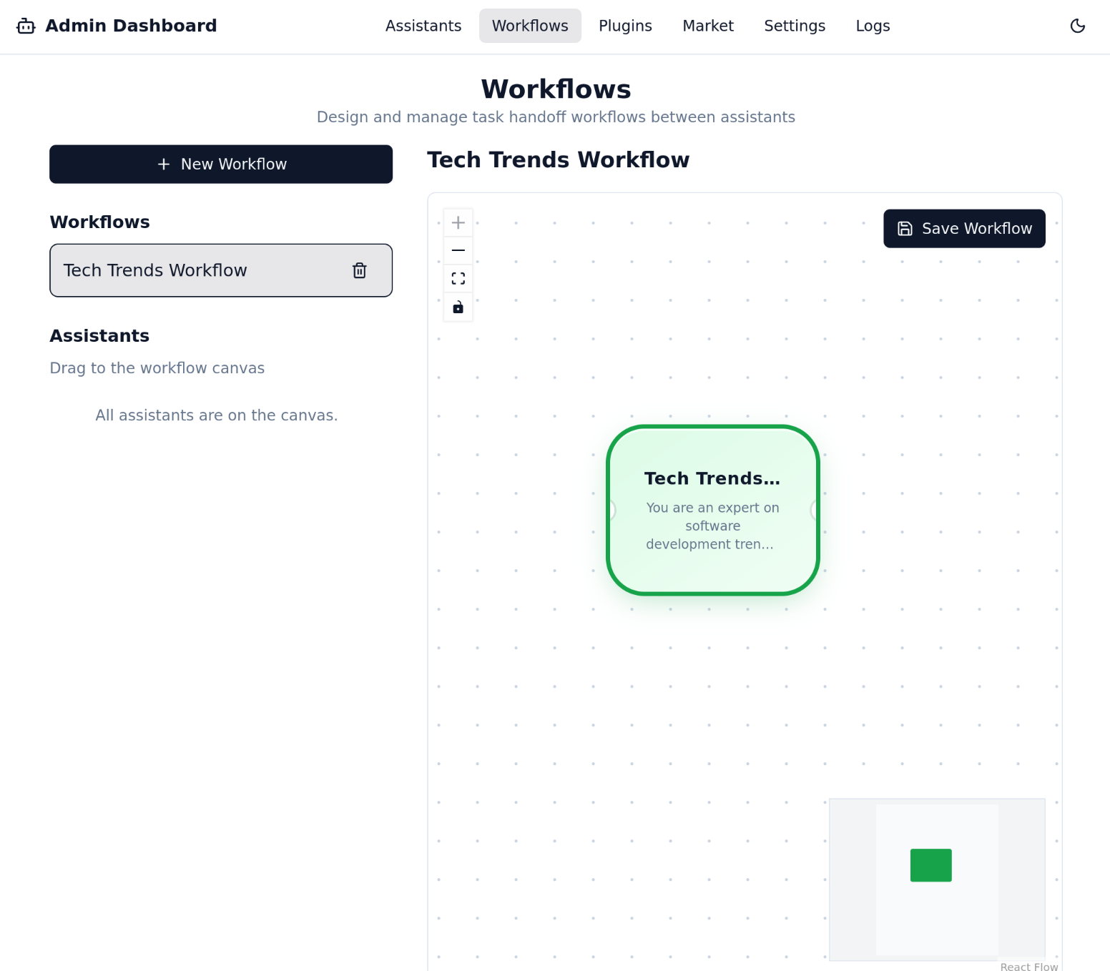1110x971 pixels.
Task: View the Logs tab
Action: 873,26
